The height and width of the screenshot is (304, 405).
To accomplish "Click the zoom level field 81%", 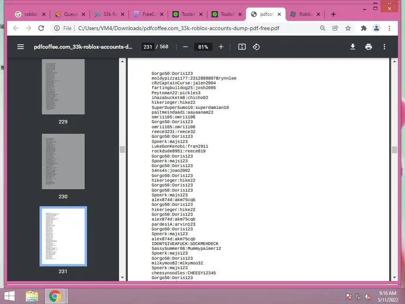I will [x=203, y=47].
